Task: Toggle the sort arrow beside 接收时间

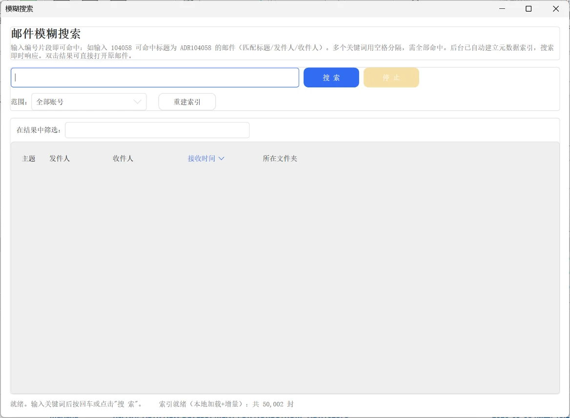Action: pos(222,159)
